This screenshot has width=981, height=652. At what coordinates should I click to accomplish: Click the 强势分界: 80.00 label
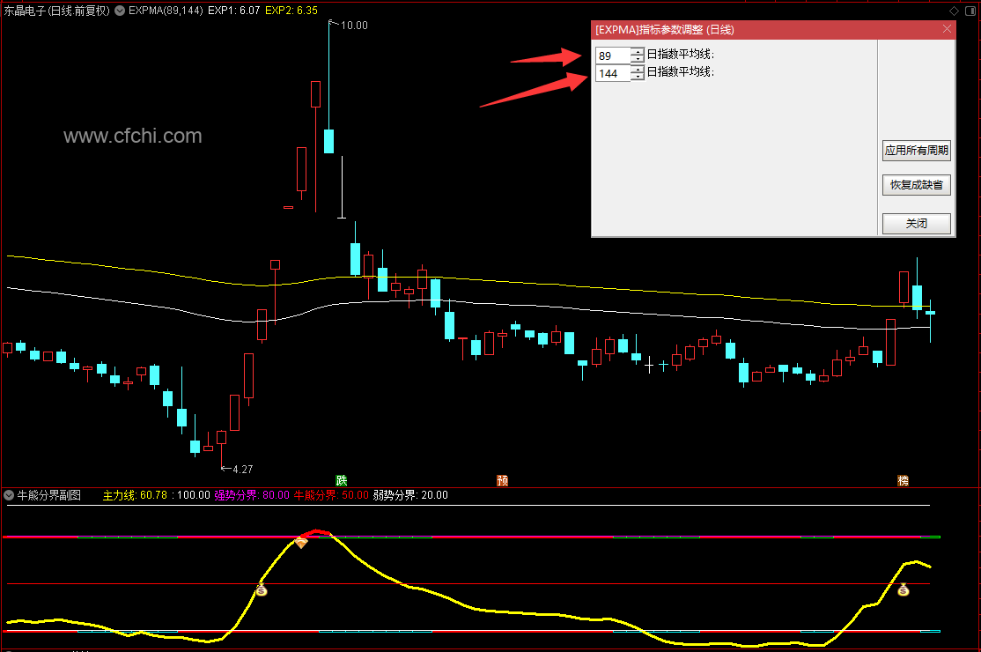252,495
